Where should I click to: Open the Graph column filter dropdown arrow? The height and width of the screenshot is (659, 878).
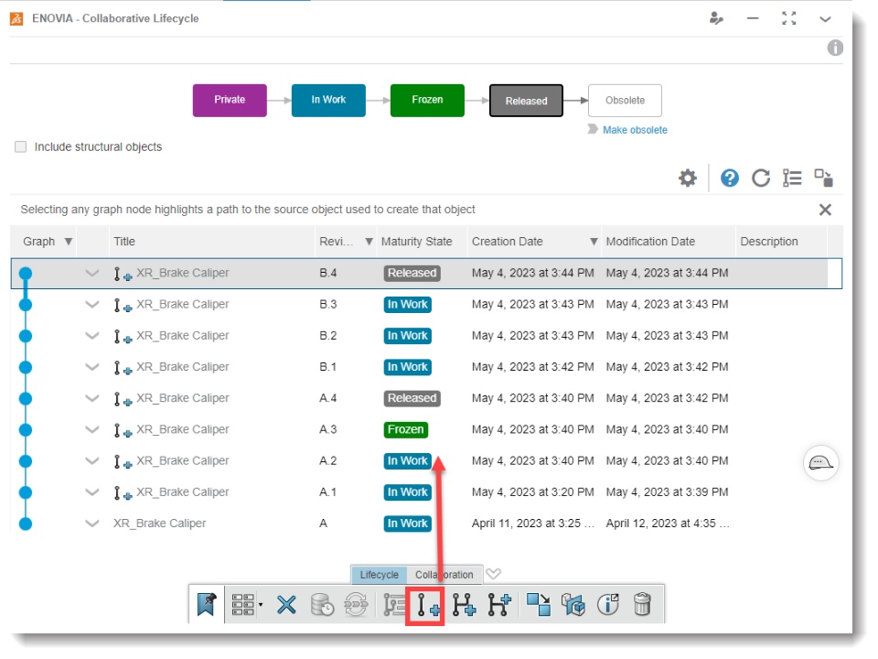click(x=69, y=242)
